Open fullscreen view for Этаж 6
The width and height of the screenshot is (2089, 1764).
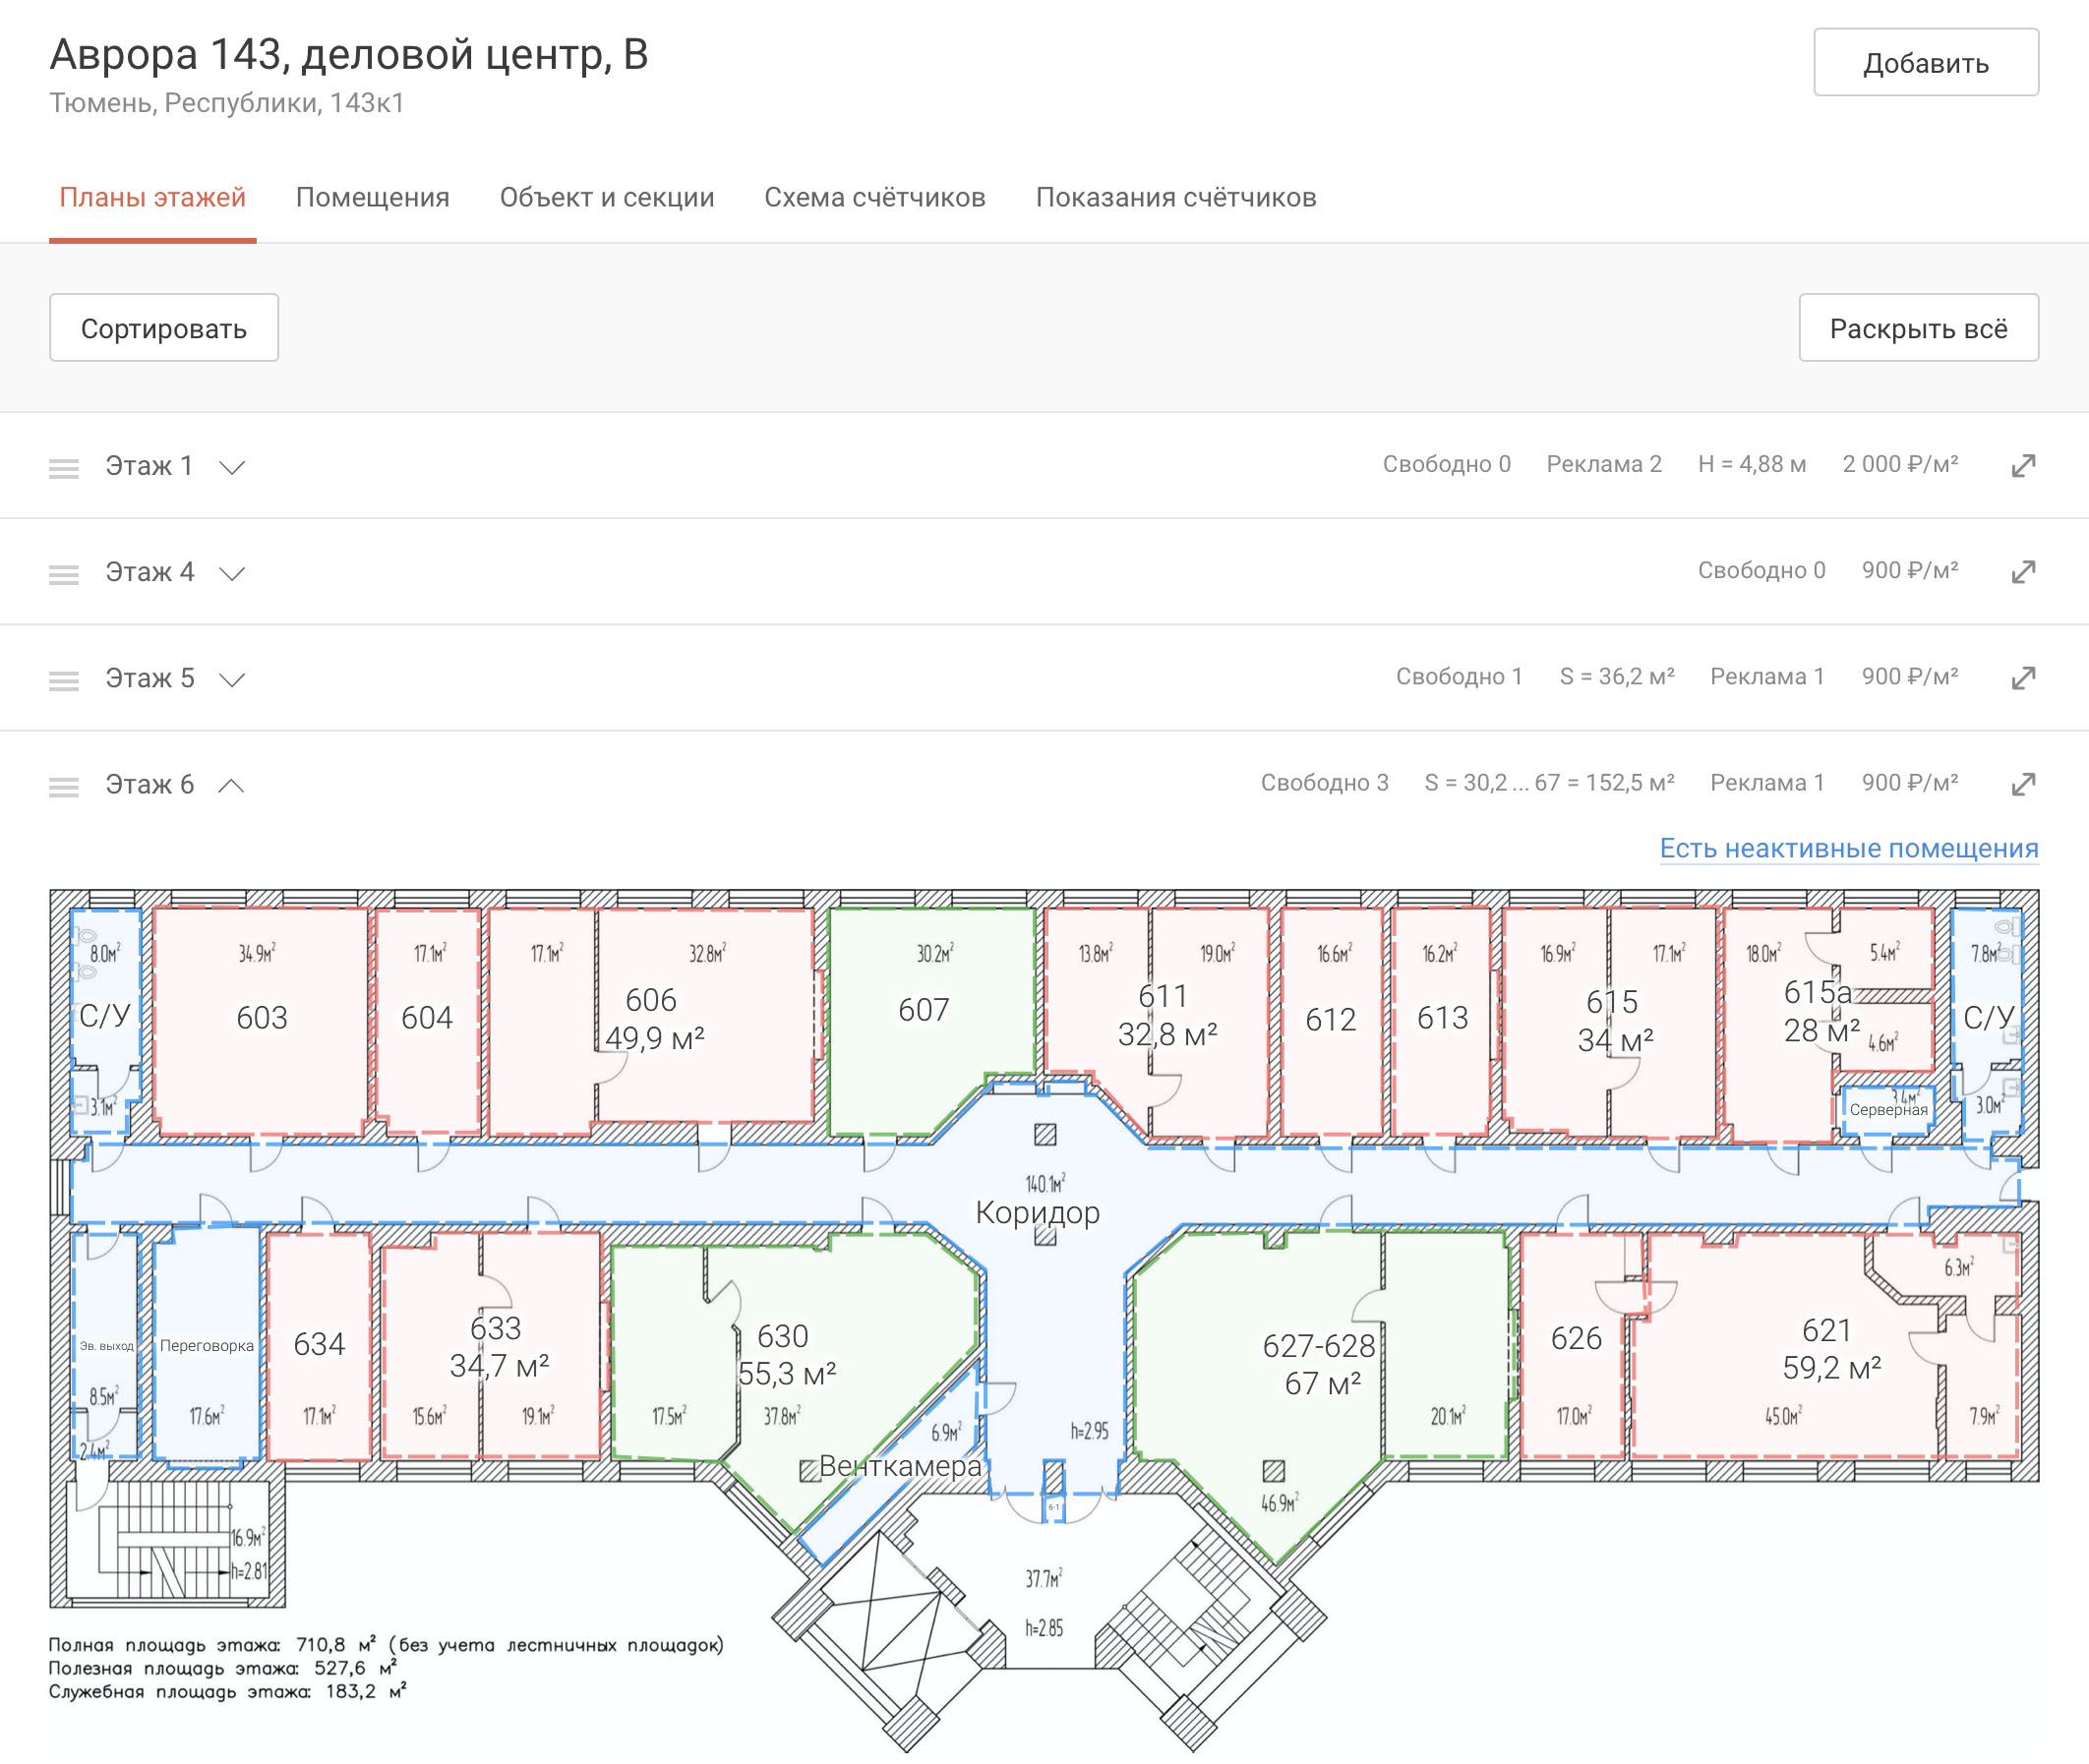click(x=2023, y=783)
